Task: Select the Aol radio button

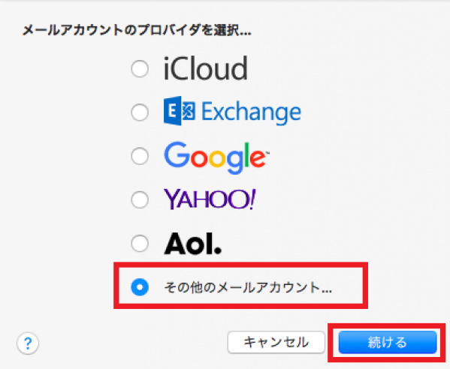Action: [x=140, y=244]
